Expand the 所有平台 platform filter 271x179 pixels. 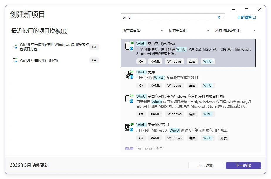[189, 31]
